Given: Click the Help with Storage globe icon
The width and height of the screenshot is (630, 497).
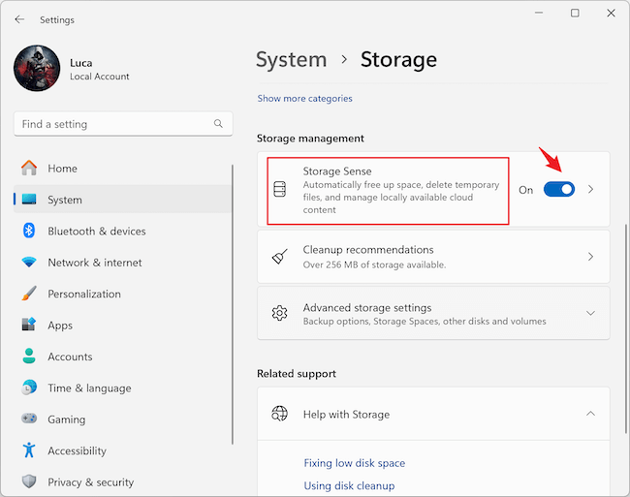Looking at the screenshot, I should [x=280, y=413].
